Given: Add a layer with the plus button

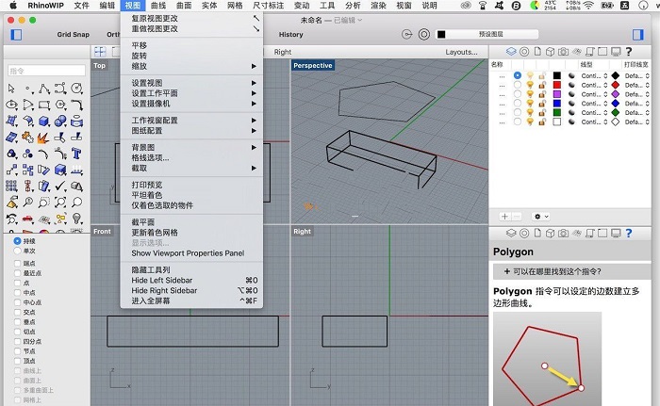Looking at the screenshot, I should point(504,217).
